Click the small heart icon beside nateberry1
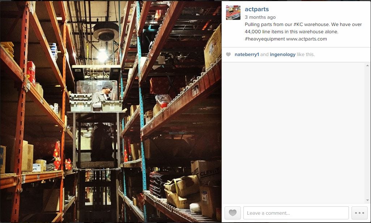This screenshot has width=371, height=223. coord(228,54)
